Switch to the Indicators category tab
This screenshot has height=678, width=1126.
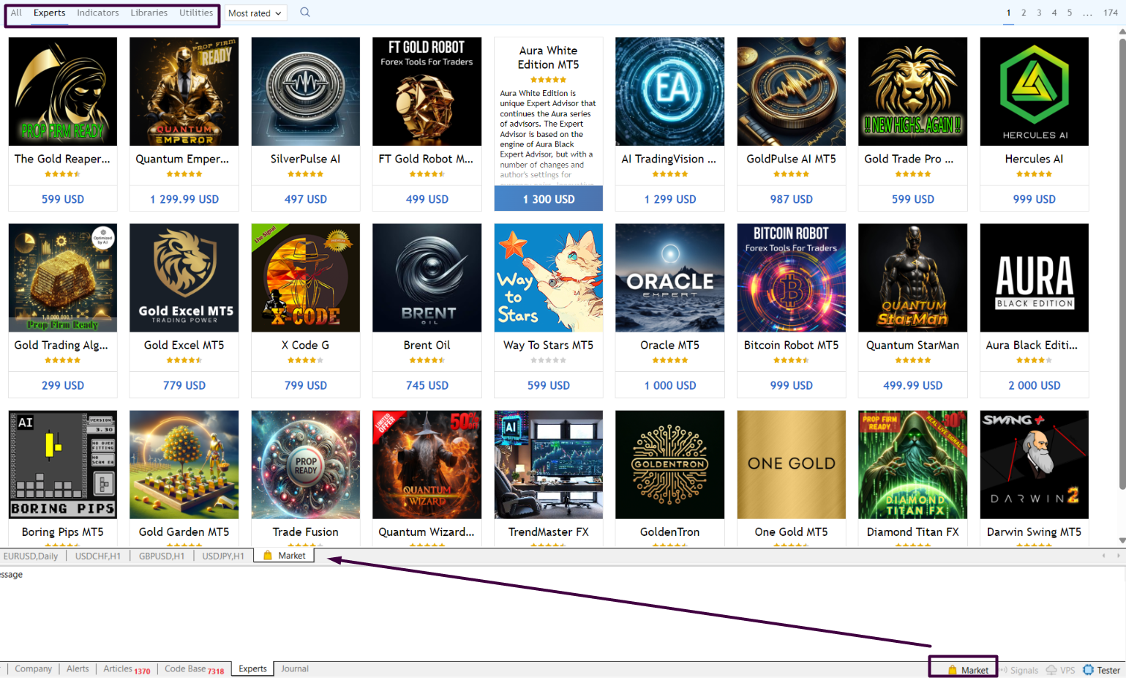98,12
